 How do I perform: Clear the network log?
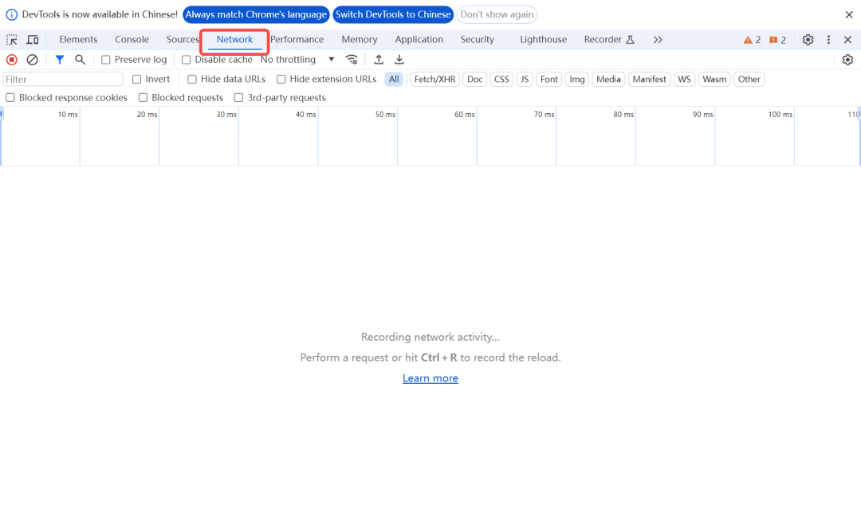[33, 60]
